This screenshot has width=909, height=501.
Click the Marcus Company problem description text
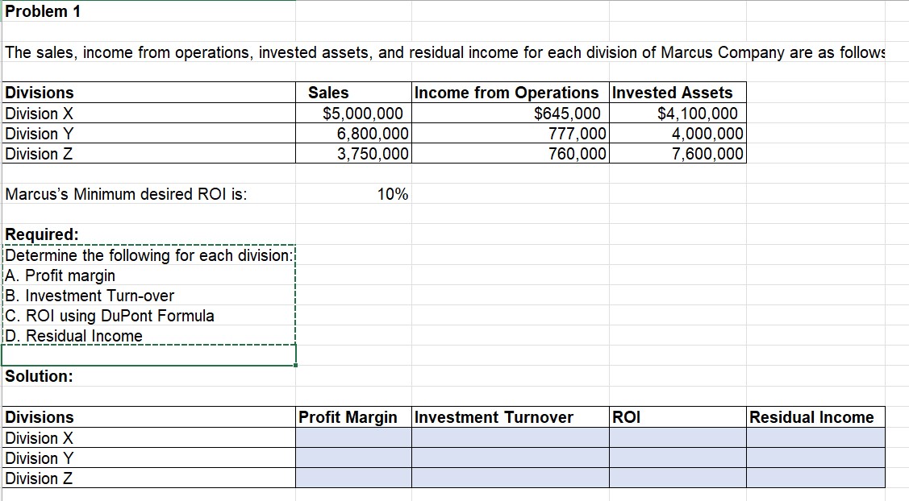click(x=445, y=52)
